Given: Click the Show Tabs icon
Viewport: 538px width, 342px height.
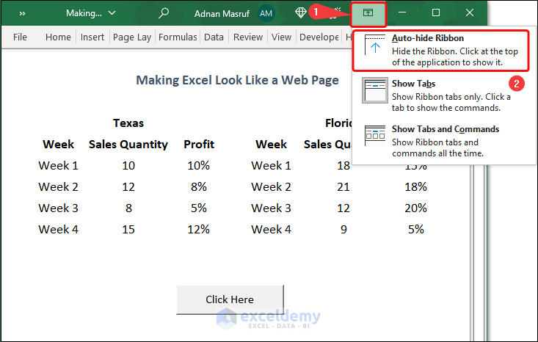Looking at the screenshot, I should 374,90.
